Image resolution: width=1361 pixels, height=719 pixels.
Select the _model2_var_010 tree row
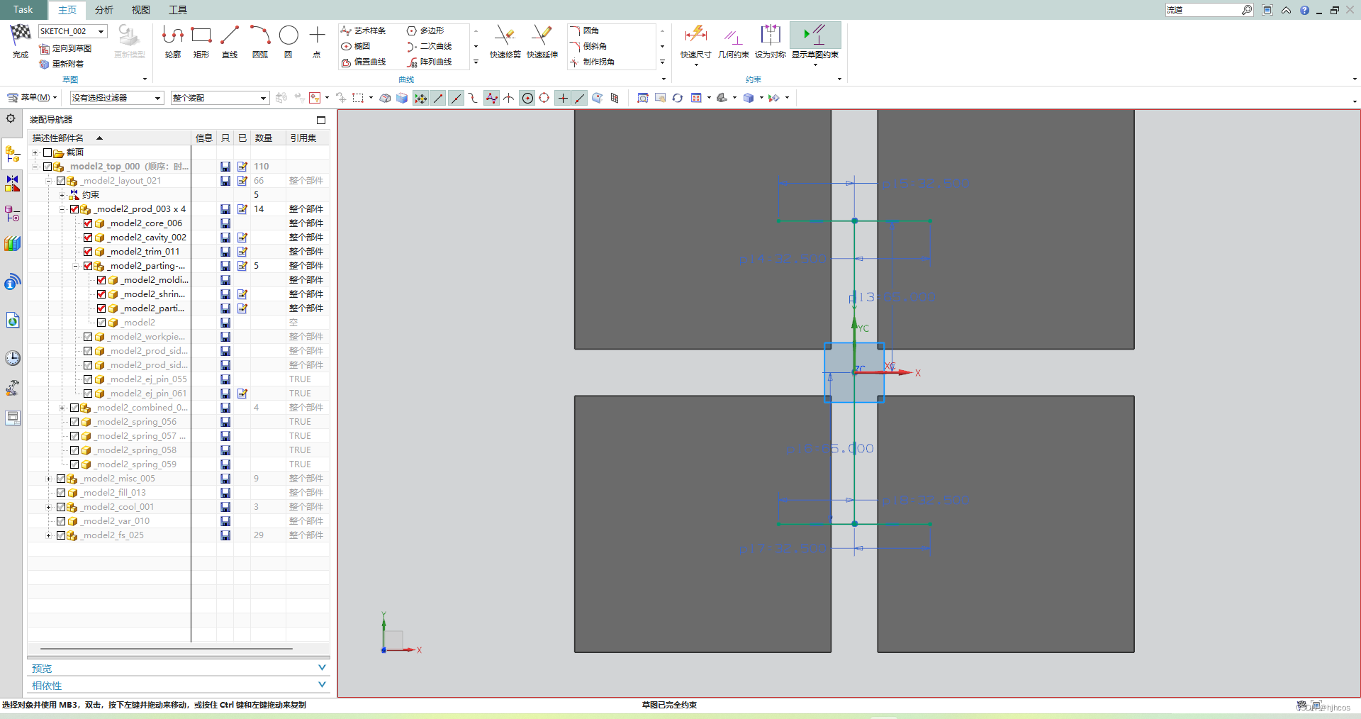[x=179, y=521]
